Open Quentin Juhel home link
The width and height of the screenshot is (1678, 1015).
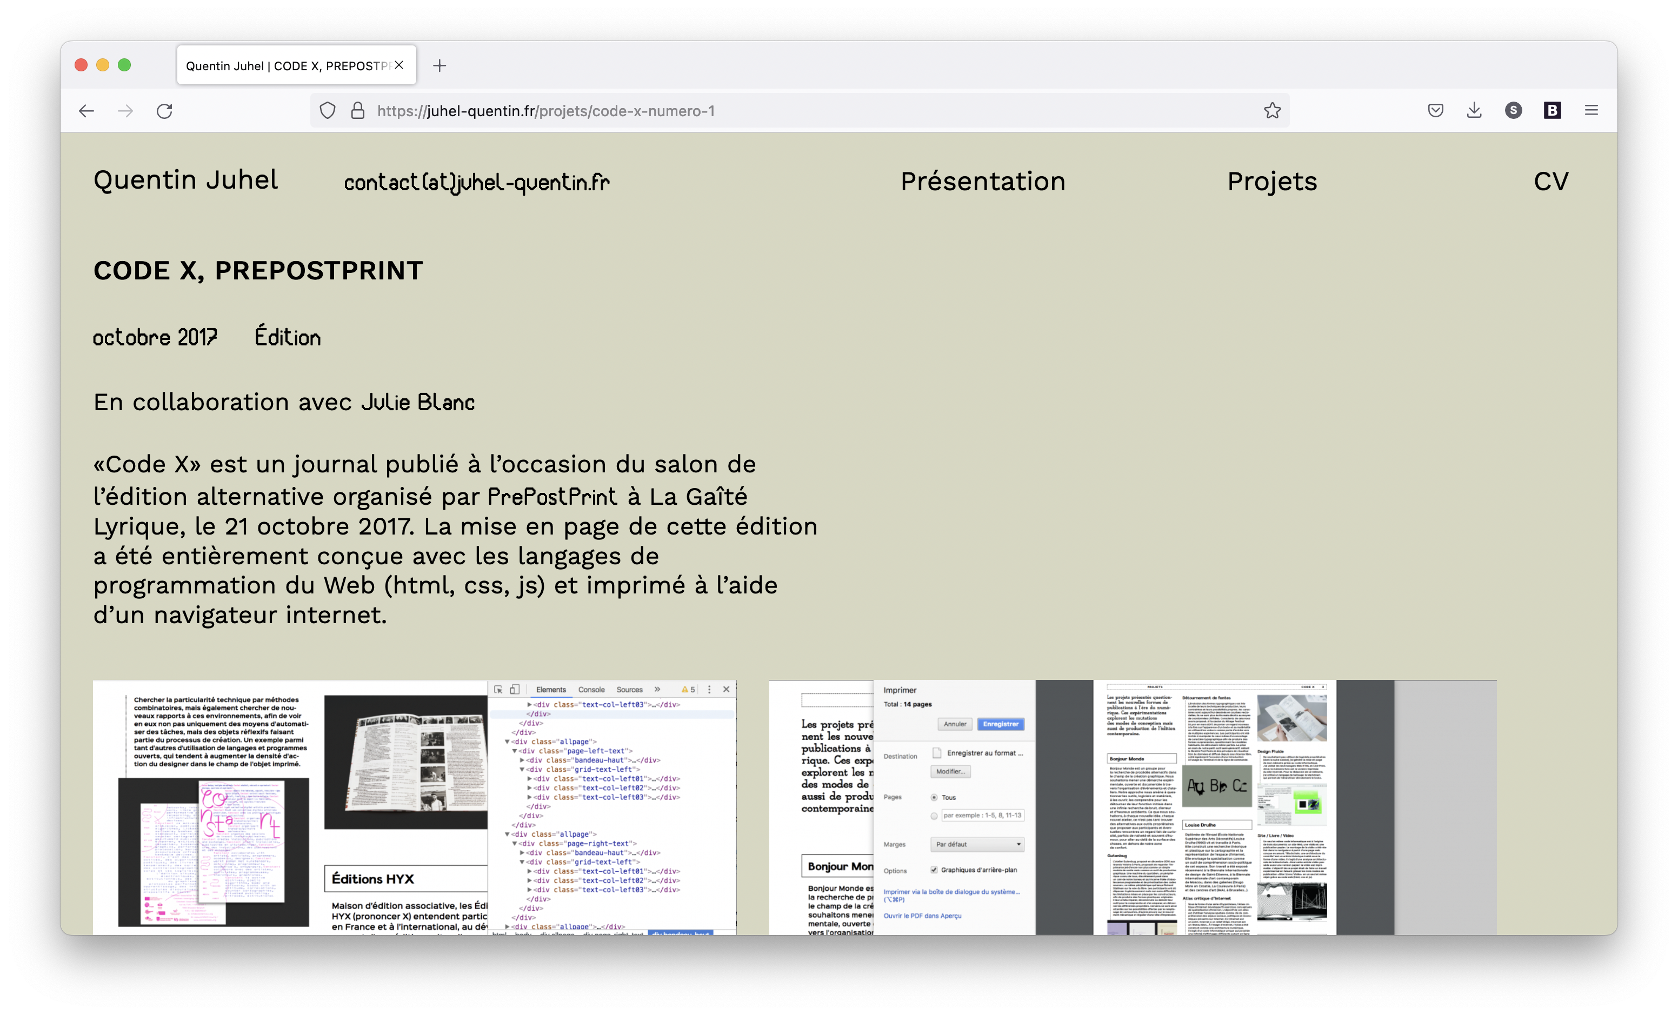coord(186,180)
